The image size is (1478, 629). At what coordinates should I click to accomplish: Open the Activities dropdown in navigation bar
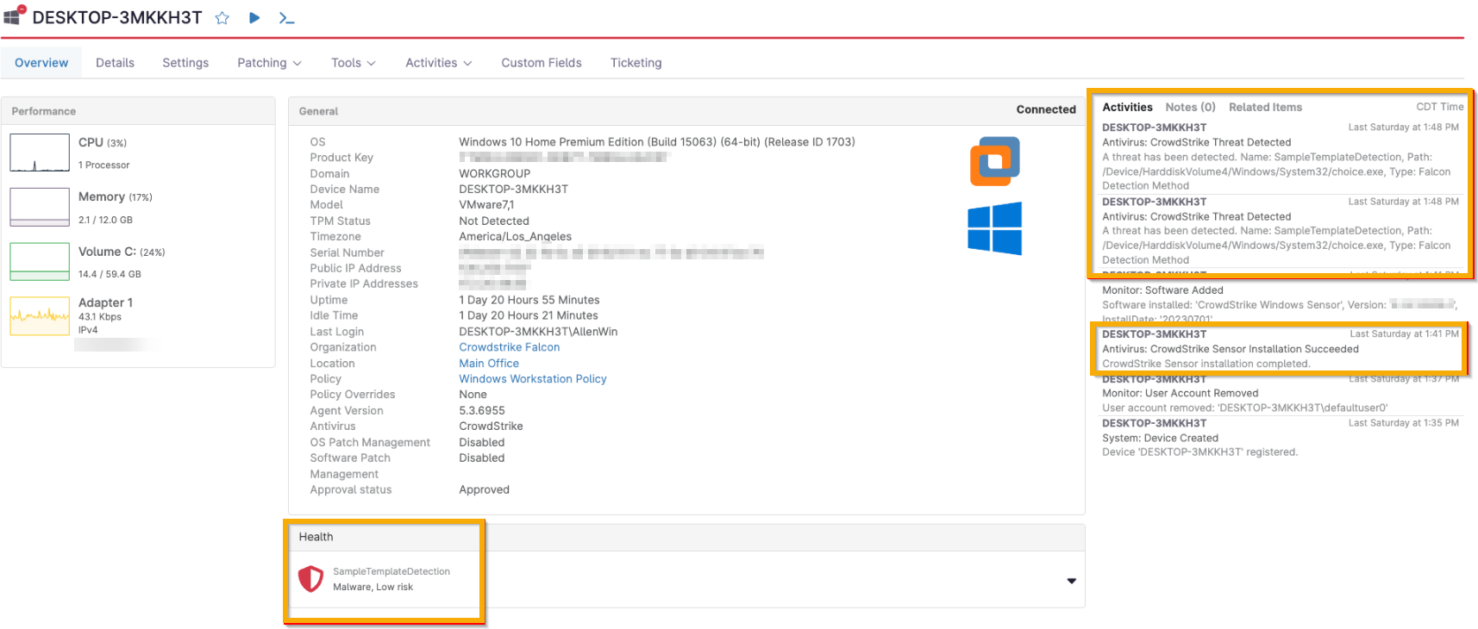coord(438,63)
